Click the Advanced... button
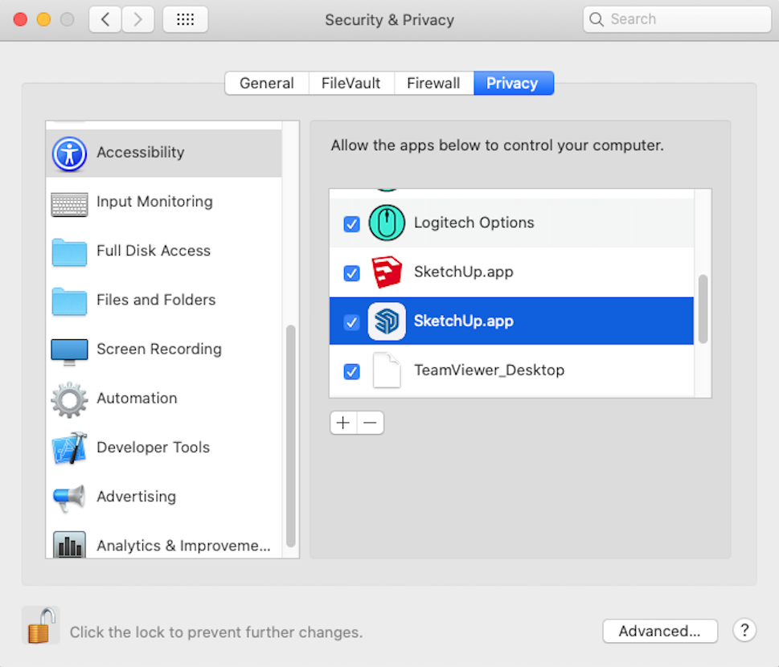Viewport: 779px width, 667px height. 659,631
